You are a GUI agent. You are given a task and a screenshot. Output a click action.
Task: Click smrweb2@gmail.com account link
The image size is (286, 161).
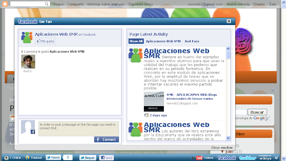pyautogui.click(x=205, y=4)
